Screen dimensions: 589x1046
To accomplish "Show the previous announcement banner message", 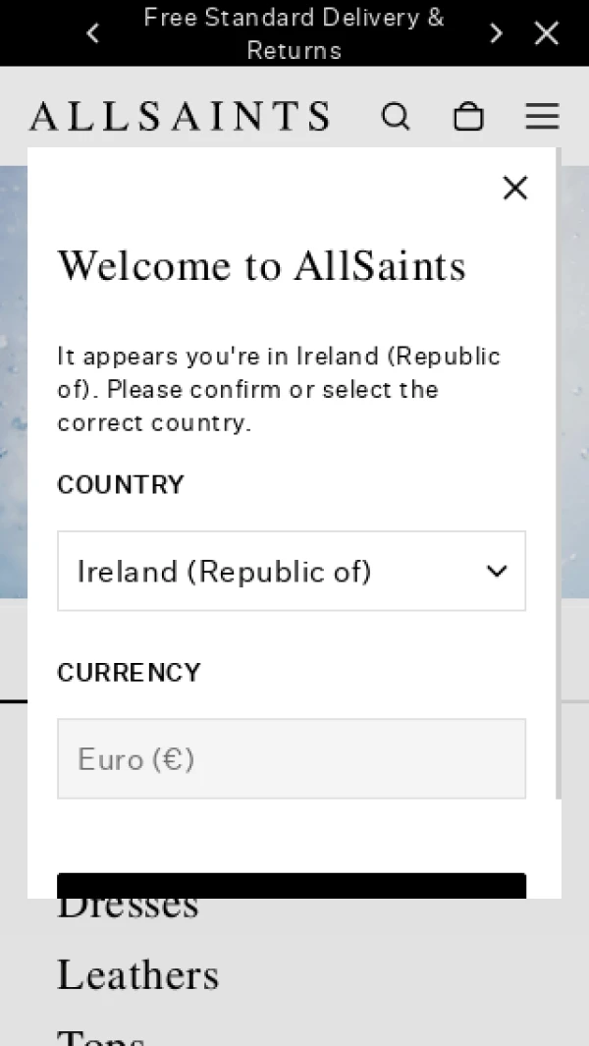I will 93,32.
